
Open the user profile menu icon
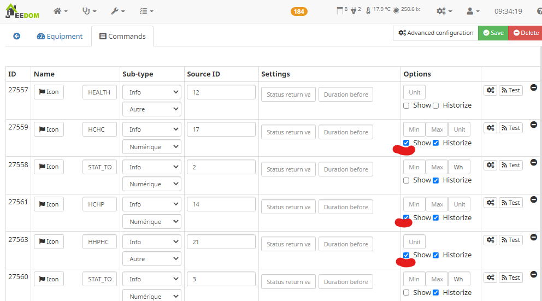[x=473, y=11]
